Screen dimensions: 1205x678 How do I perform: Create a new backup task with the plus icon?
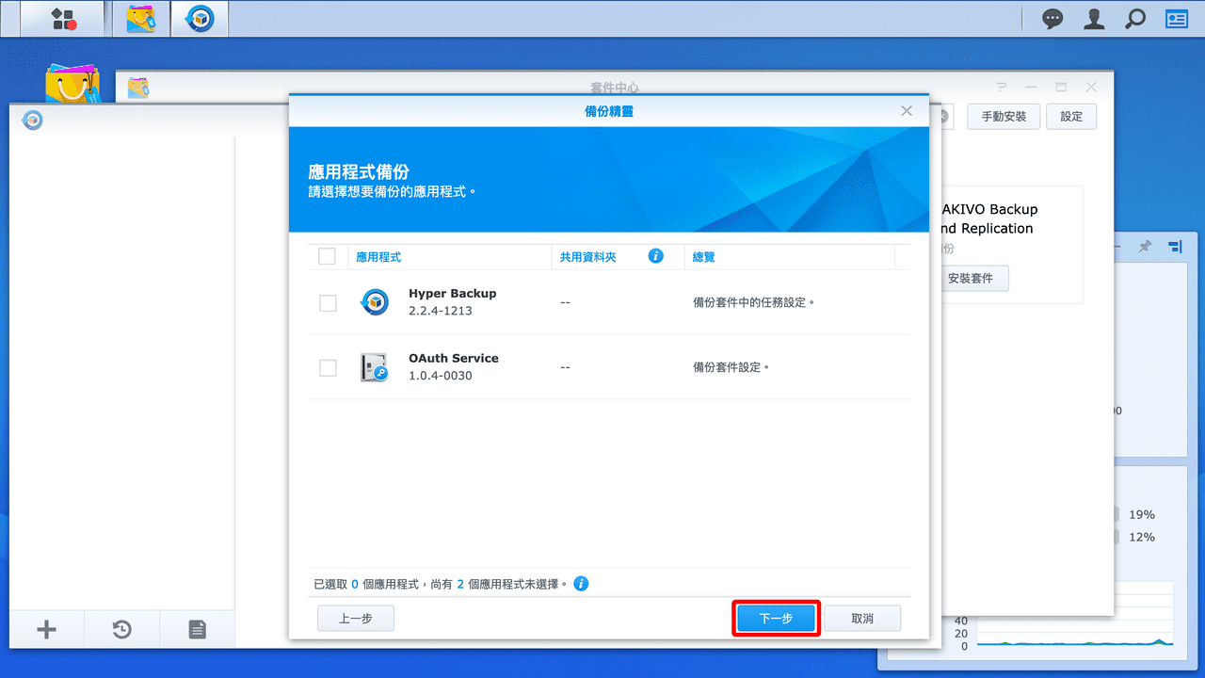tap(46, 628)
